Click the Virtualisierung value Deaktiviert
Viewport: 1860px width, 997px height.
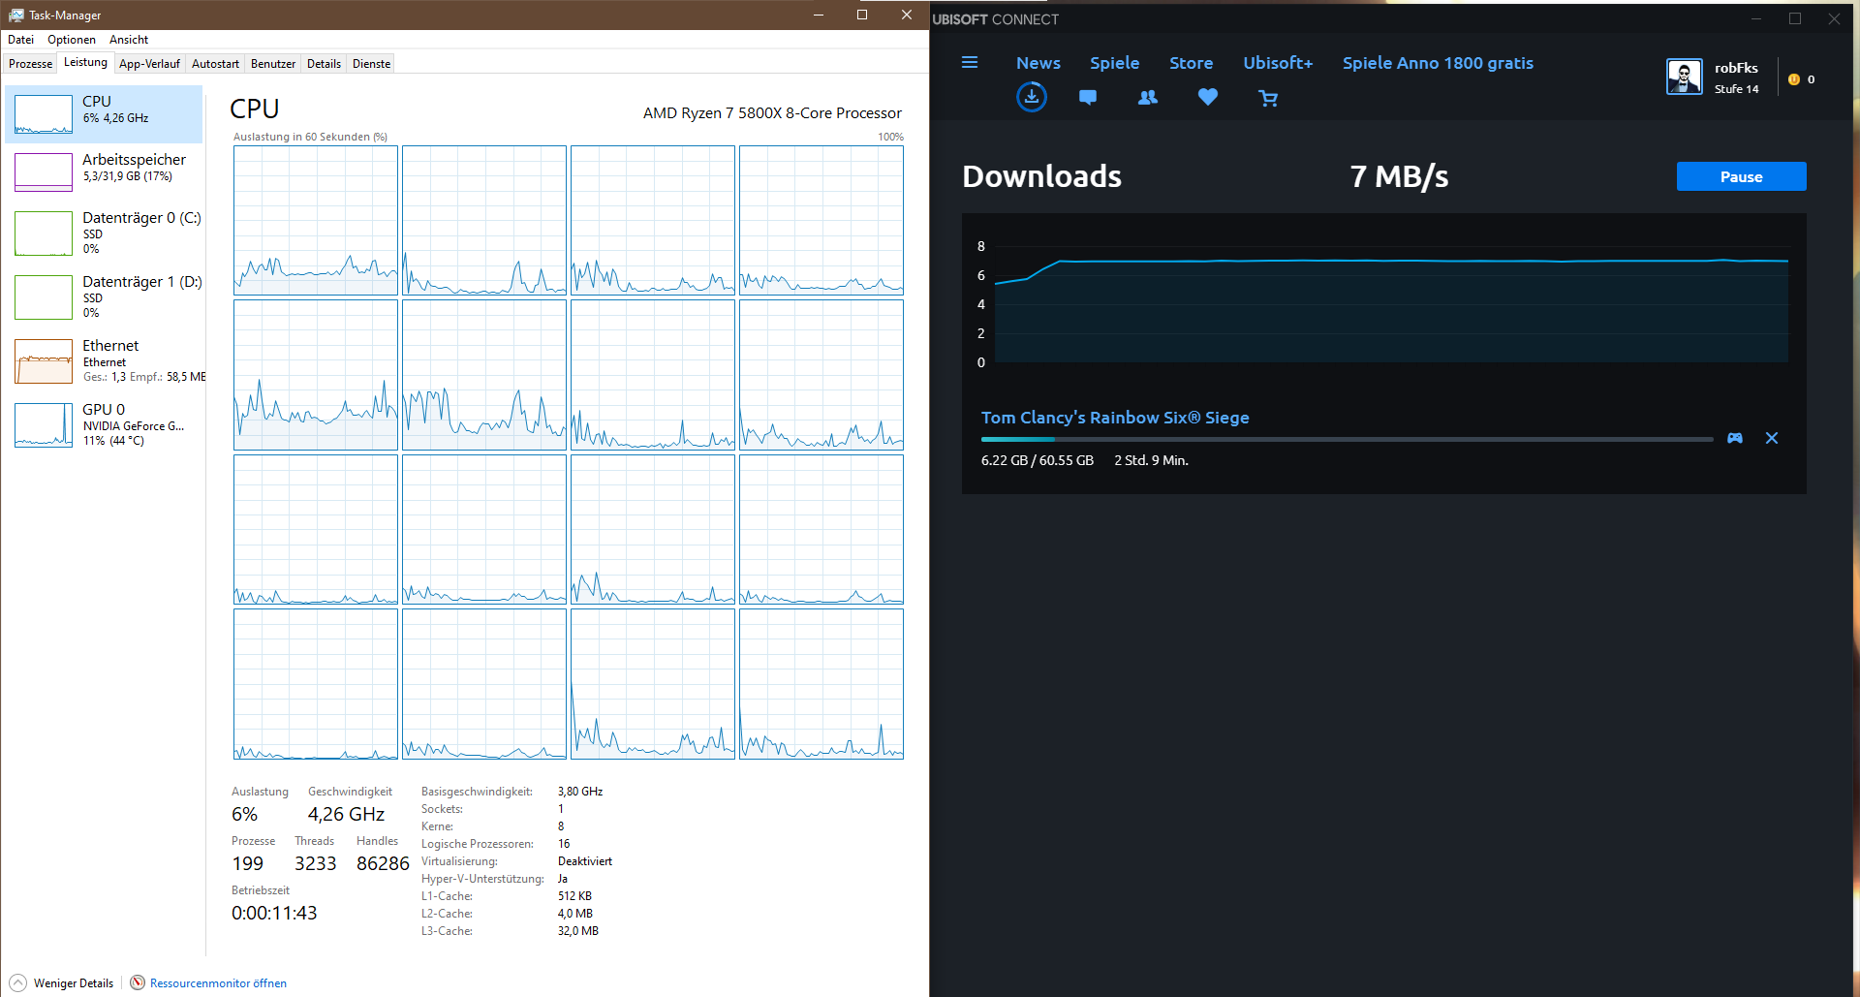(585, 861)
